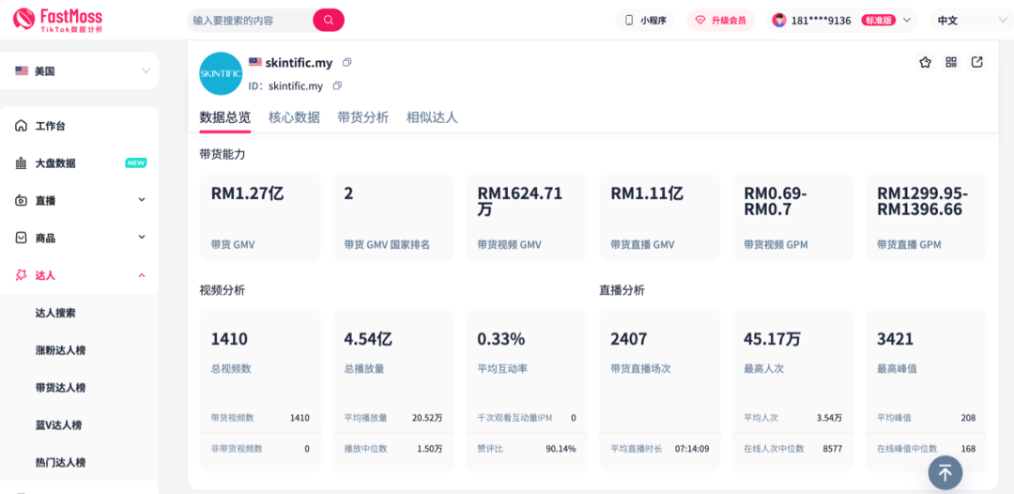The image size is (1014, 494).
Task: Open 热门达人榜 submenu item
Action: [61, 463]
